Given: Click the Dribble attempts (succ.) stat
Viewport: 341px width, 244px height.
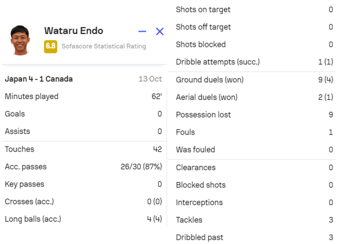Looking at the screenshot, I should [254, 62].
